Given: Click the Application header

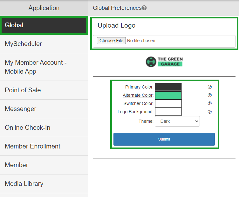Looking at the screenshot, I should pos(44,8).
